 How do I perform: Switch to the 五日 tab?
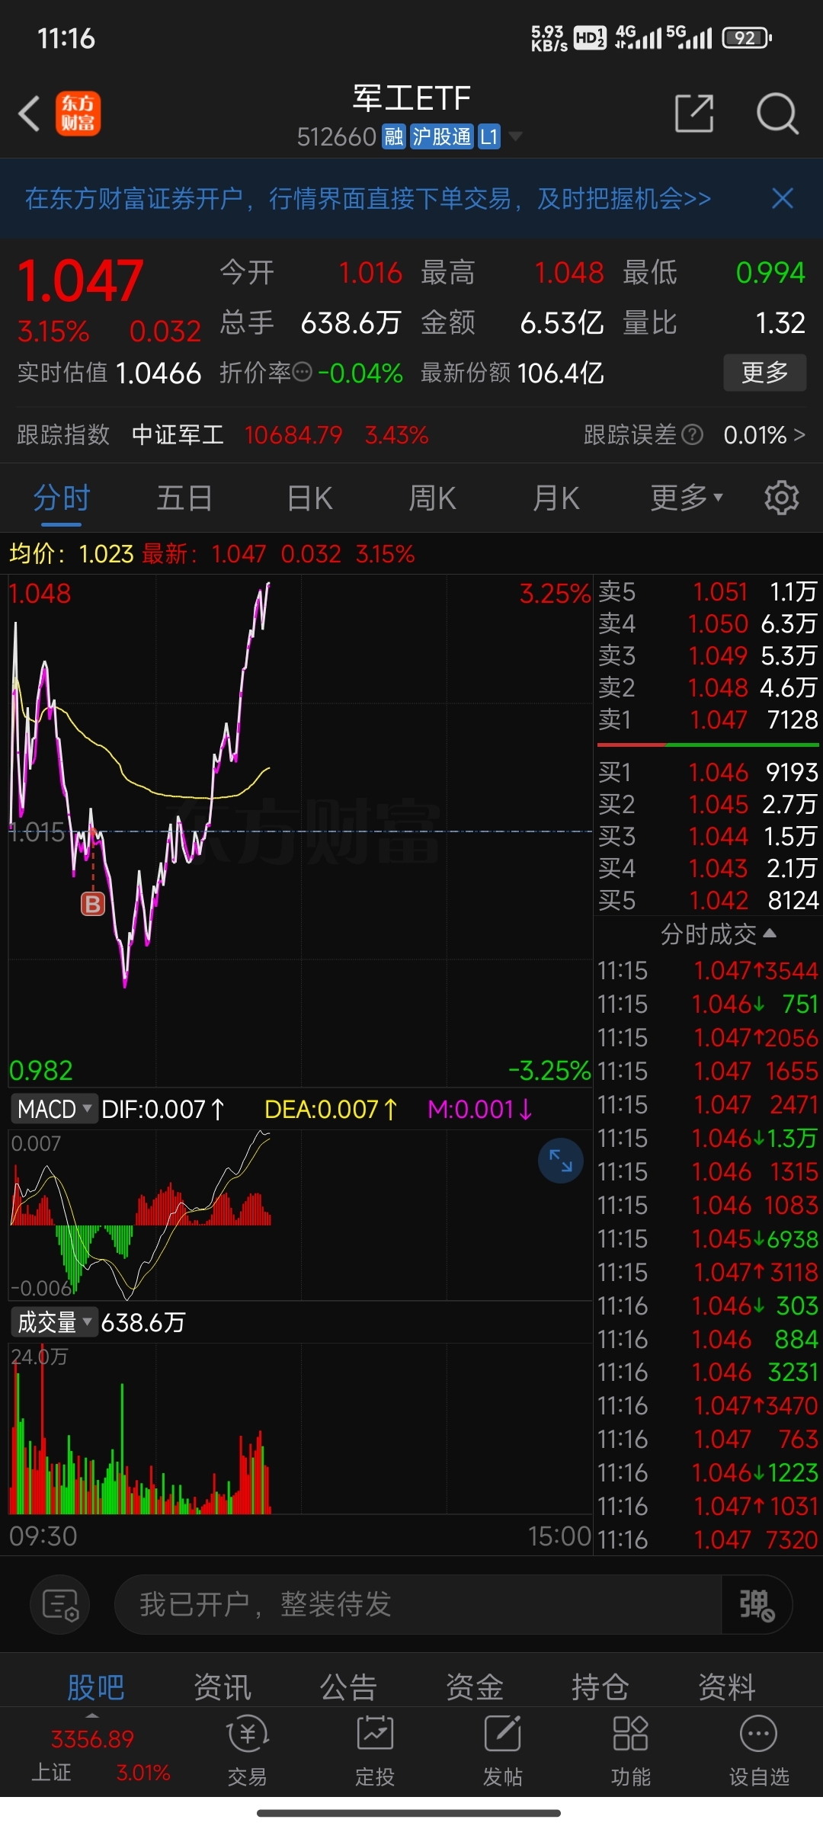184,498
